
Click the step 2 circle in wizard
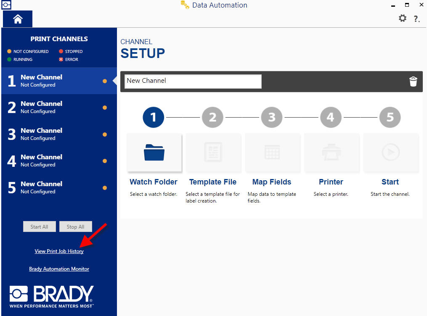point(212,117)
